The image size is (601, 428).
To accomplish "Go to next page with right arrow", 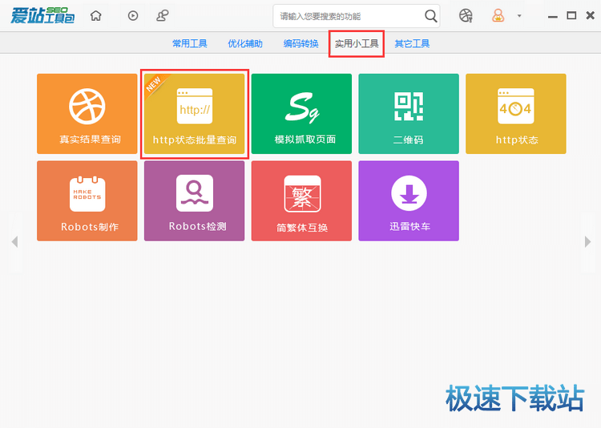I will [x=587, y=242].
